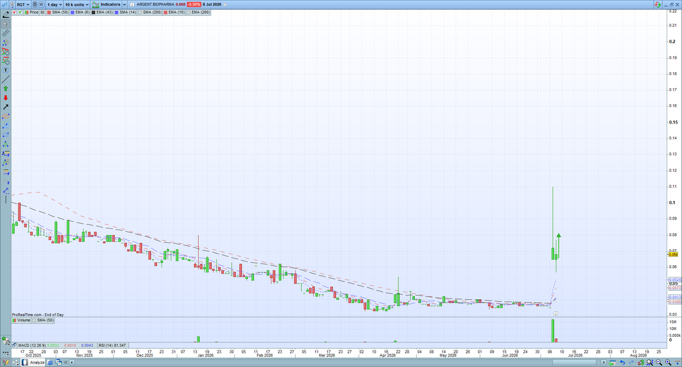The height and width of the screenshot is (367, 682).
Task: Toggle the EMA (10) indicator
Action: 173,12
